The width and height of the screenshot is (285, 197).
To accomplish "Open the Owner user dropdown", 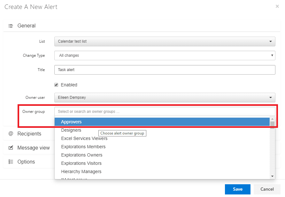I will (x=165, y=98).
